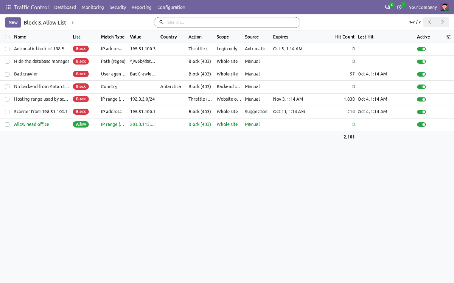454x283 pixels.
Task: Sort by Name column header
Action: point(20,37)
